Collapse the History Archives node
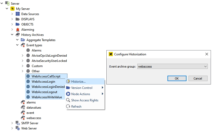The image size is (213, 131). [12, 35]
